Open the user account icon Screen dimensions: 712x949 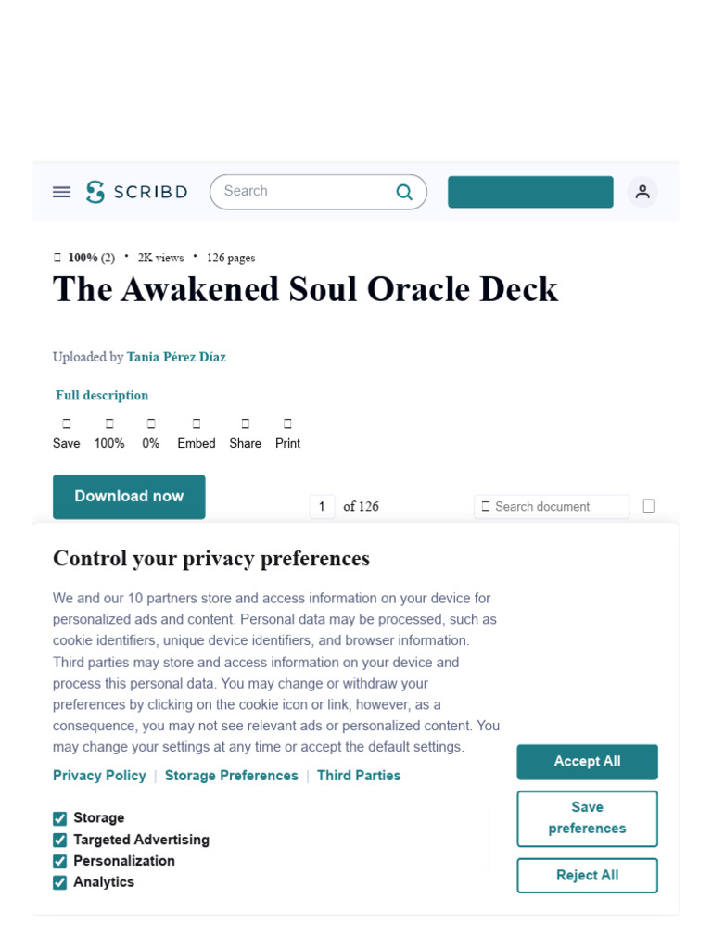[x=642, y=192]
